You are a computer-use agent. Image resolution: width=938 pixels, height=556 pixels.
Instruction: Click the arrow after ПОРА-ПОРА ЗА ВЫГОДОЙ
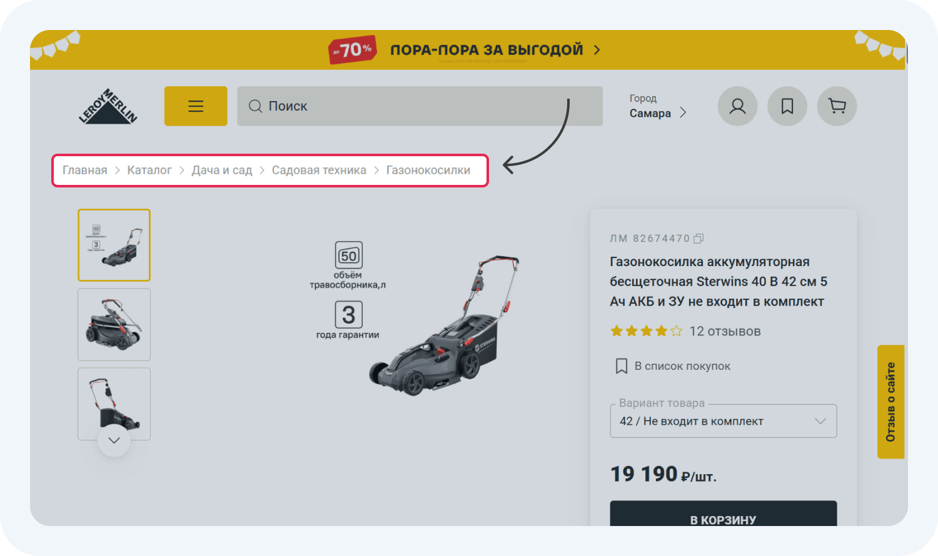point(597,50)
